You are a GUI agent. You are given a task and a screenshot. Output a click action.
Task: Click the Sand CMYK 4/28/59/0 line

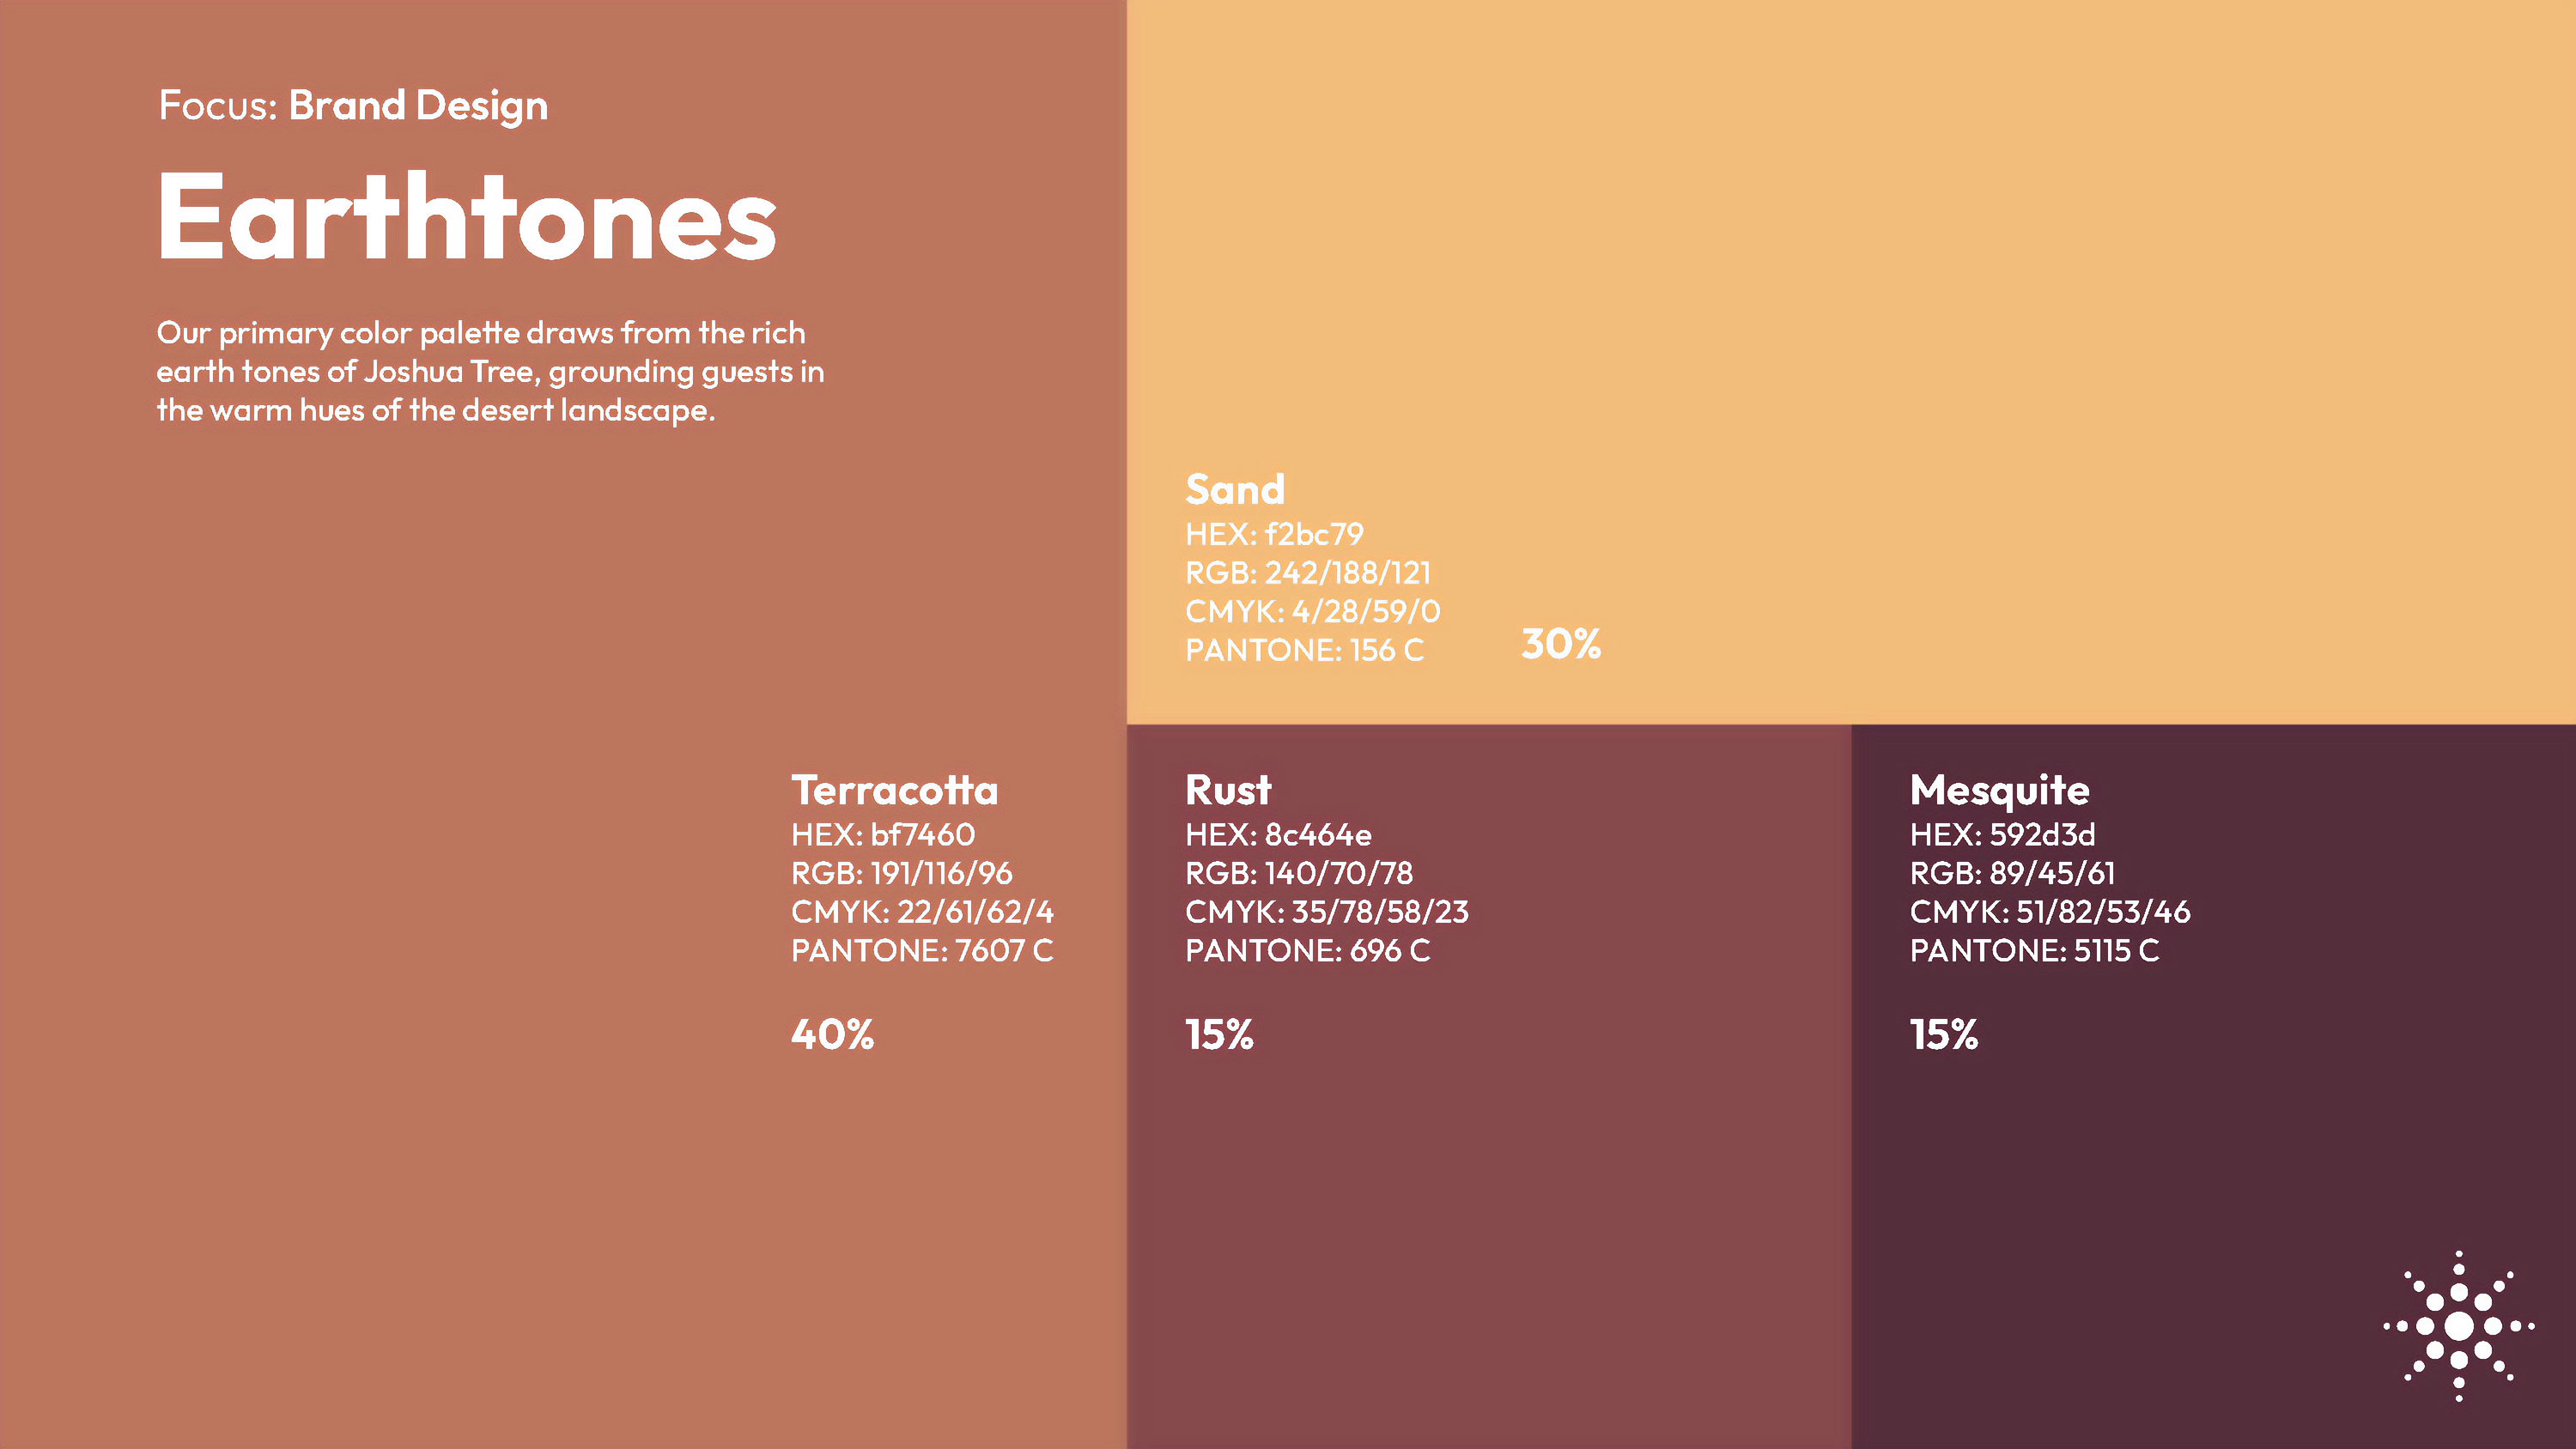1312,611
